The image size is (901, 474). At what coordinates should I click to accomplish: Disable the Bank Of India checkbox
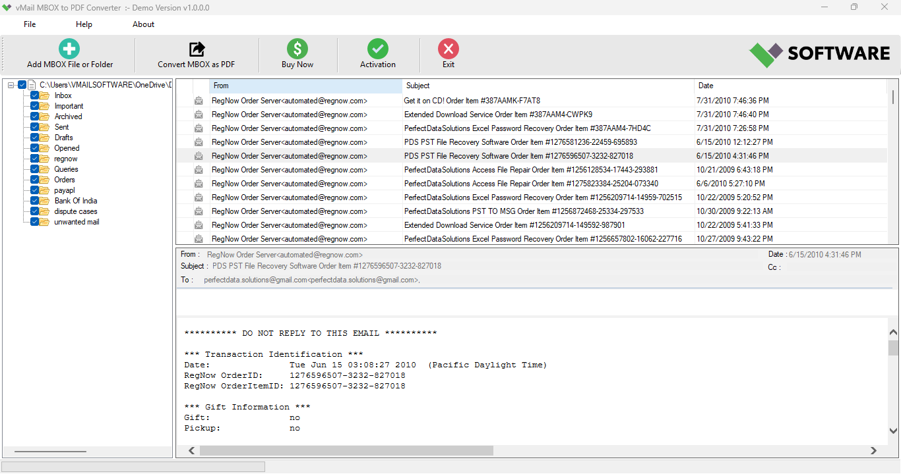point(34,200)
